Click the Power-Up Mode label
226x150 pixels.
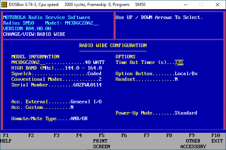134,113
